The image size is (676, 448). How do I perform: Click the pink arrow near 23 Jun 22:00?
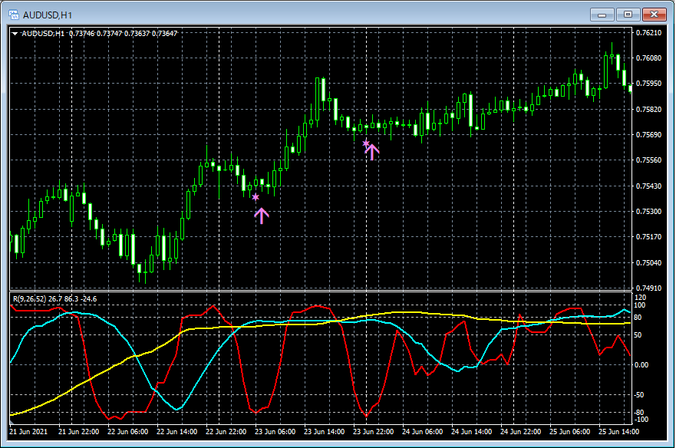click(373, 151)
